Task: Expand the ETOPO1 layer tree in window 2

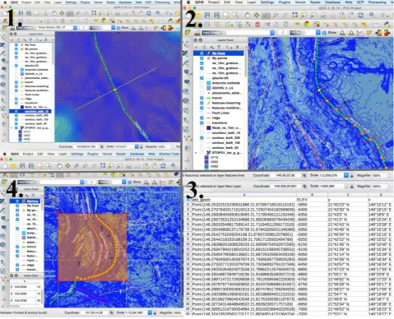Action: coord(197,153)
